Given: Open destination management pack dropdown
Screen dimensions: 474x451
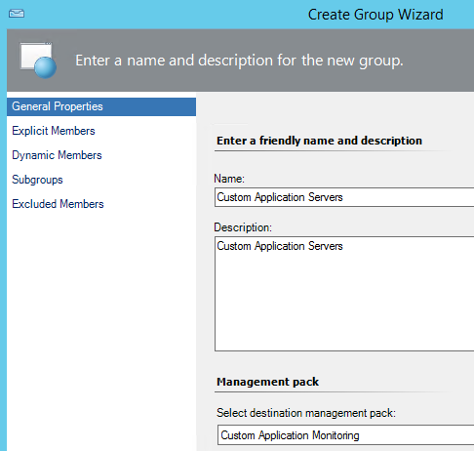Looking at the screenshot, I should [x=345, y=434].
